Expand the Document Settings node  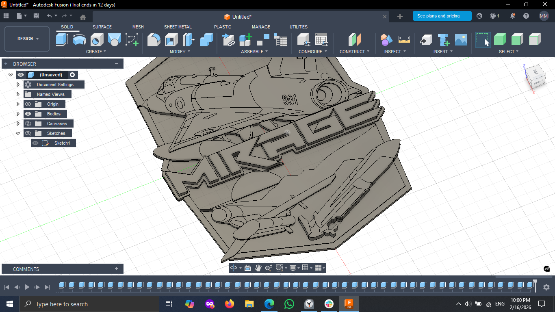coord(18,84)
